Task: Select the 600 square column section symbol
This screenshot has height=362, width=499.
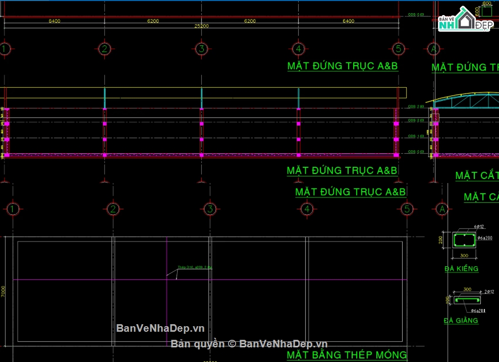Action: [486, 12]
